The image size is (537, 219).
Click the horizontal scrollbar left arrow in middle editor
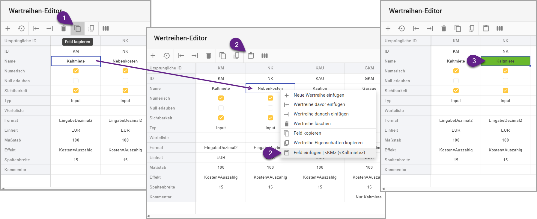[148, 216]
